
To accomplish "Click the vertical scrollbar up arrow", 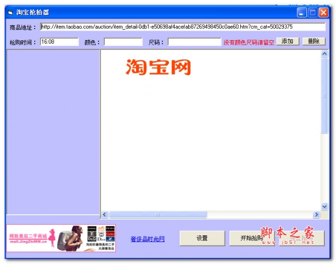I will click(x=324, y=53).
